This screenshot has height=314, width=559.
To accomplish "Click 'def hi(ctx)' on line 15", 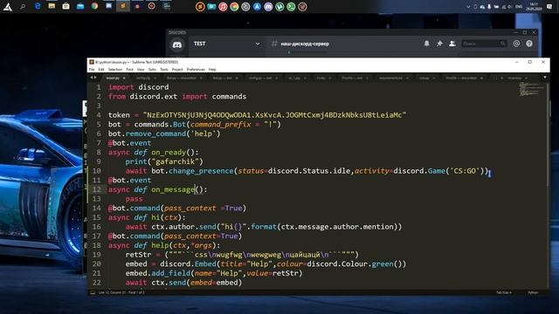I will tap(160, 217).
